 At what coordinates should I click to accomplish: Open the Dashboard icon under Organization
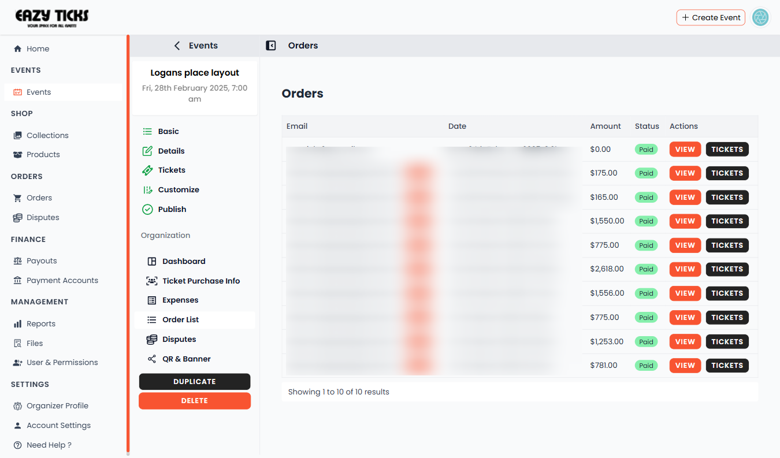tap(151, 261)
